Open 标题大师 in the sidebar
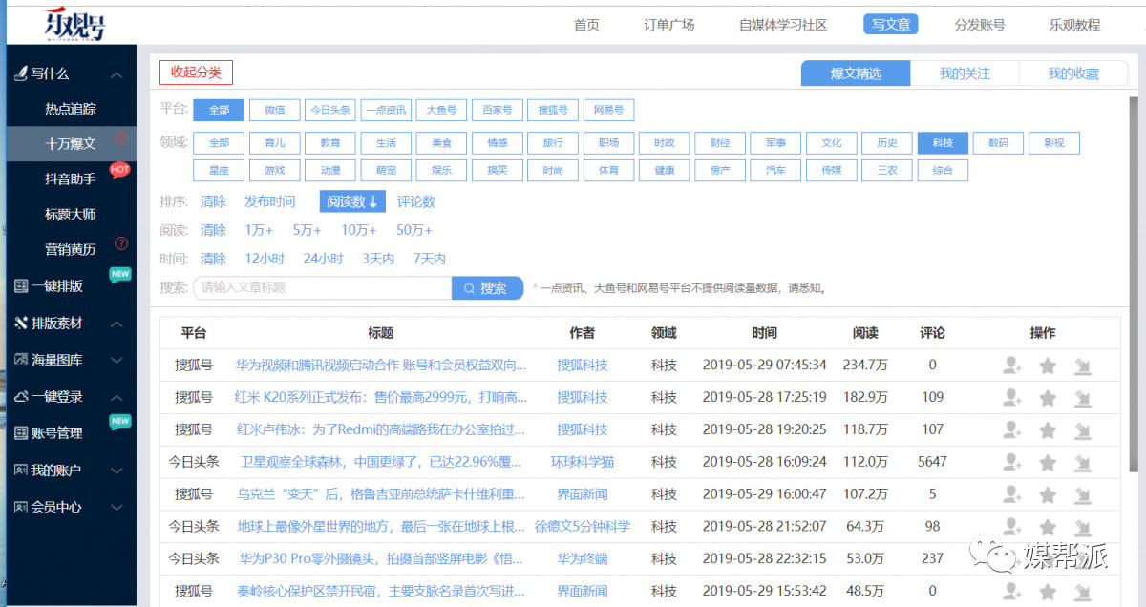The width and height of the screenshot is (1146, 607). click(71, 214)
